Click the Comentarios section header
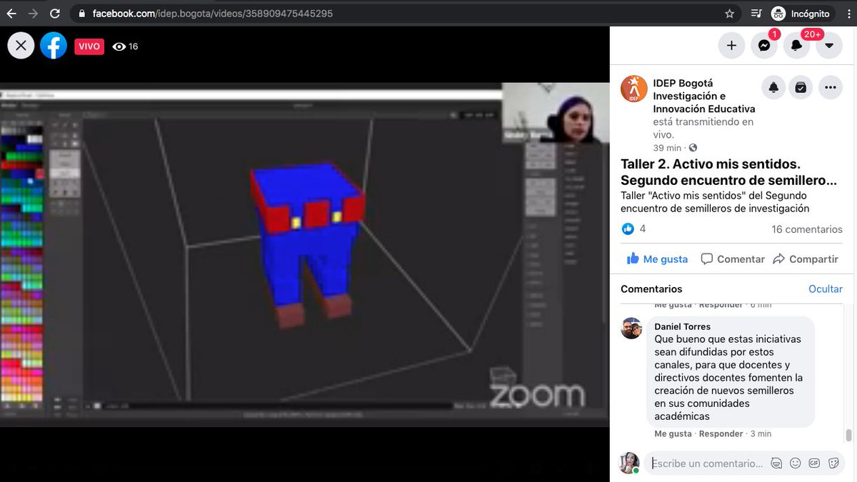The width and height of the screenshot is (857, 482). pyautogui.click(x=651, y=289)
